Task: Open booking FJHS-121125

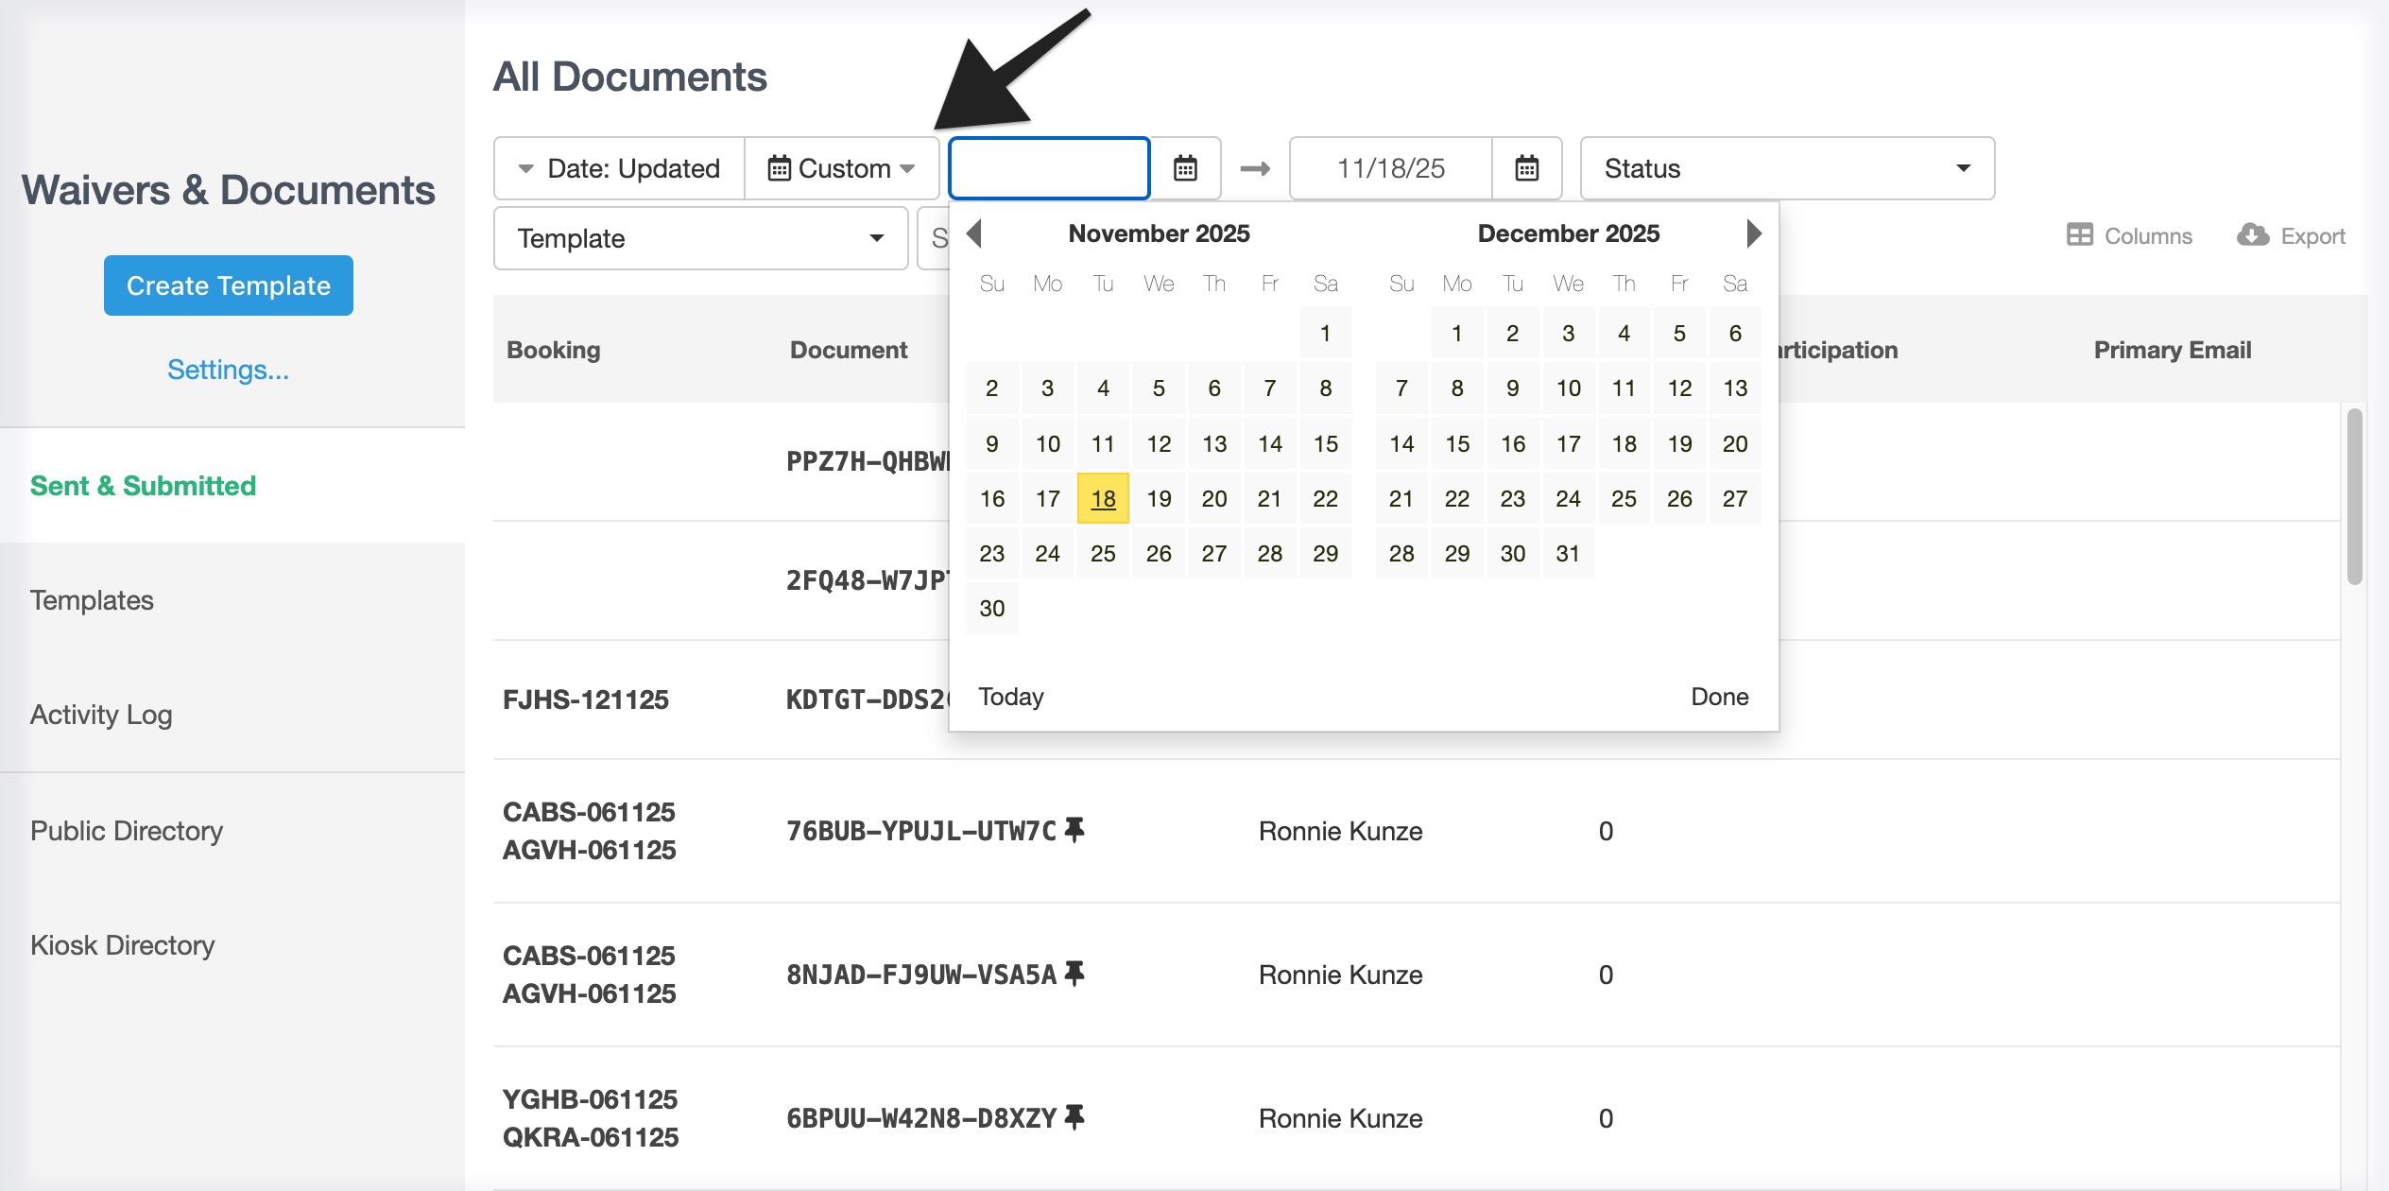Action: pyautogui.click(x=586, y=699)
